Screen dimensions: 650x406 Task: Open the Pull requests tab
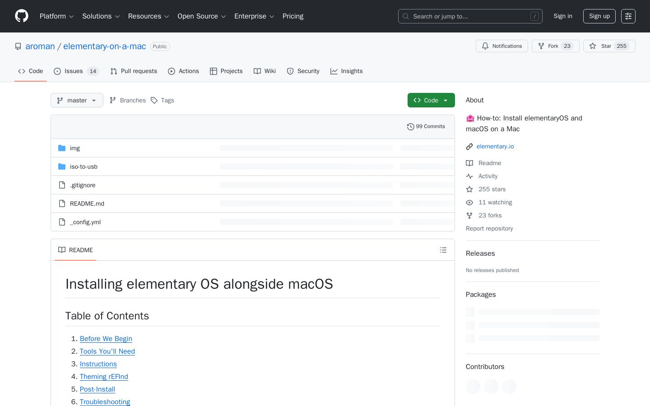pos(134,71)
